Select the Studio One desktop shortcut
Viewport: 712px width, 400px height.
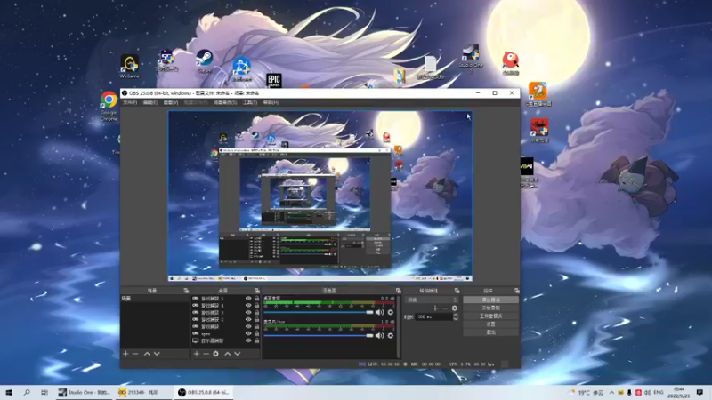pyautogui.click(x=471, y=58)
